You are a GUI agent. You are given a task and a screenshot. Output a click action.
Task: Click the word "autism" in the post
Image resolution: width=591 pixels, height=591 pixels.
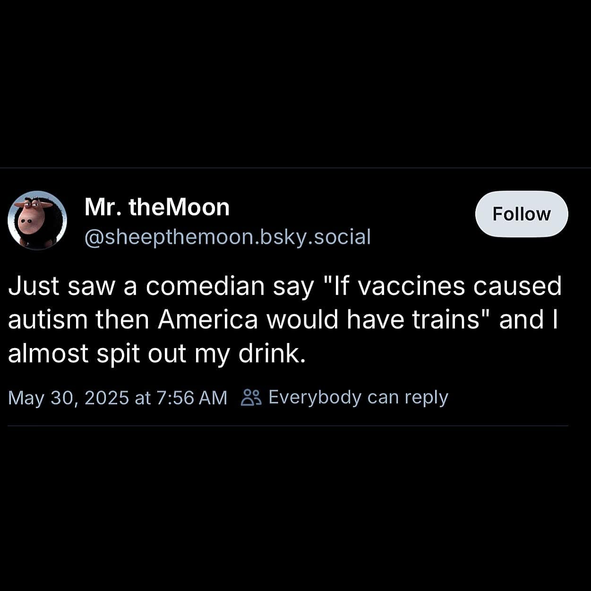(48, 320)
